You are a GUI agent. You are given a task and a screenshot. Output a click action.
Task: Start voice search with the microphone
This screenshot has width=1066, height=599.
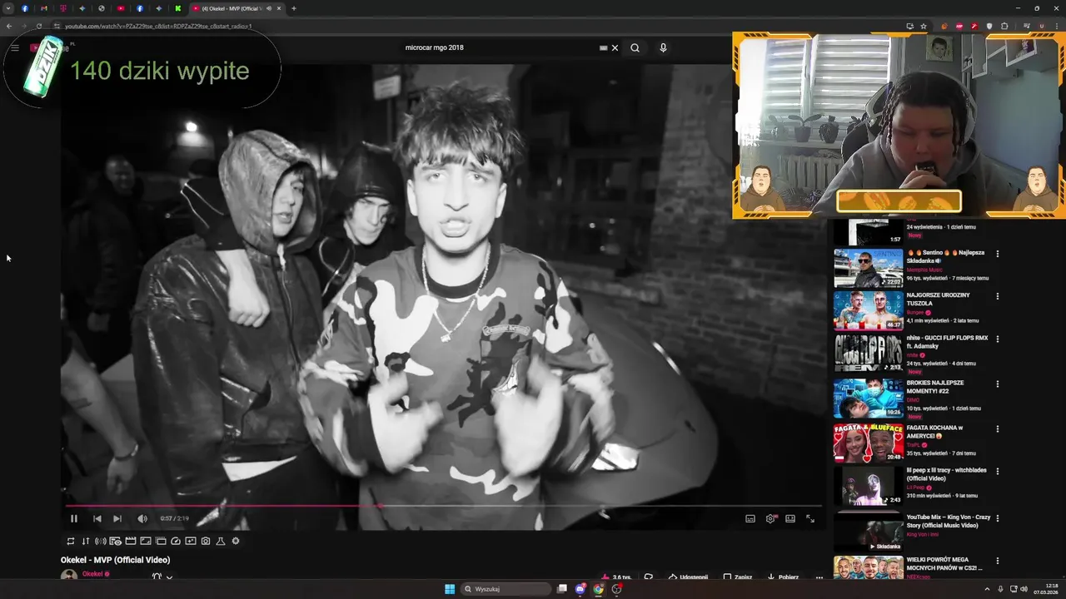point(663,47)
